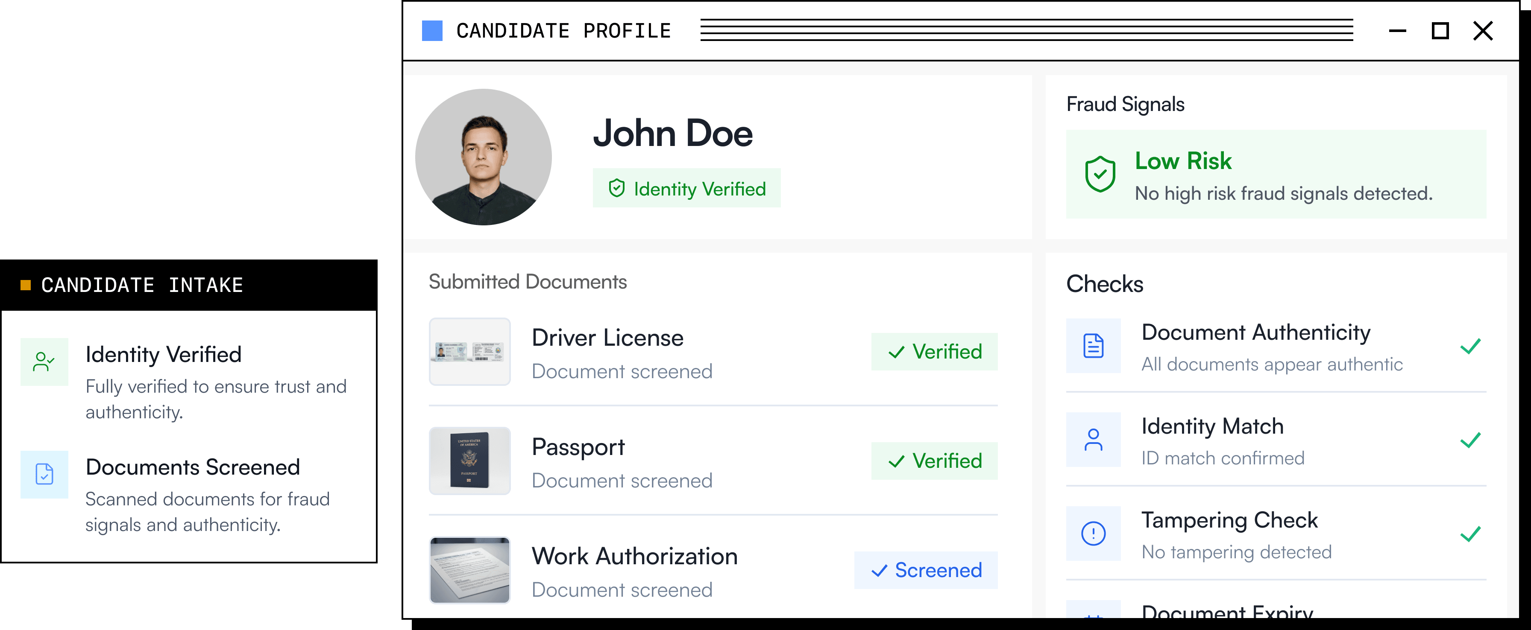Open the Passport document thumbnail
The height and width of the screenshot is (630, 1531).
469,461
